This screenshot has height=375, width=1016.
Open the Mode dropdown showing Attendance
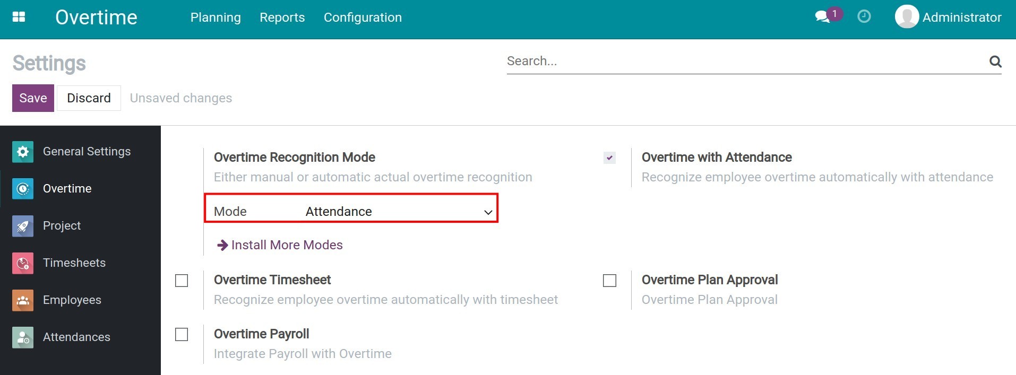pos(398,212)
